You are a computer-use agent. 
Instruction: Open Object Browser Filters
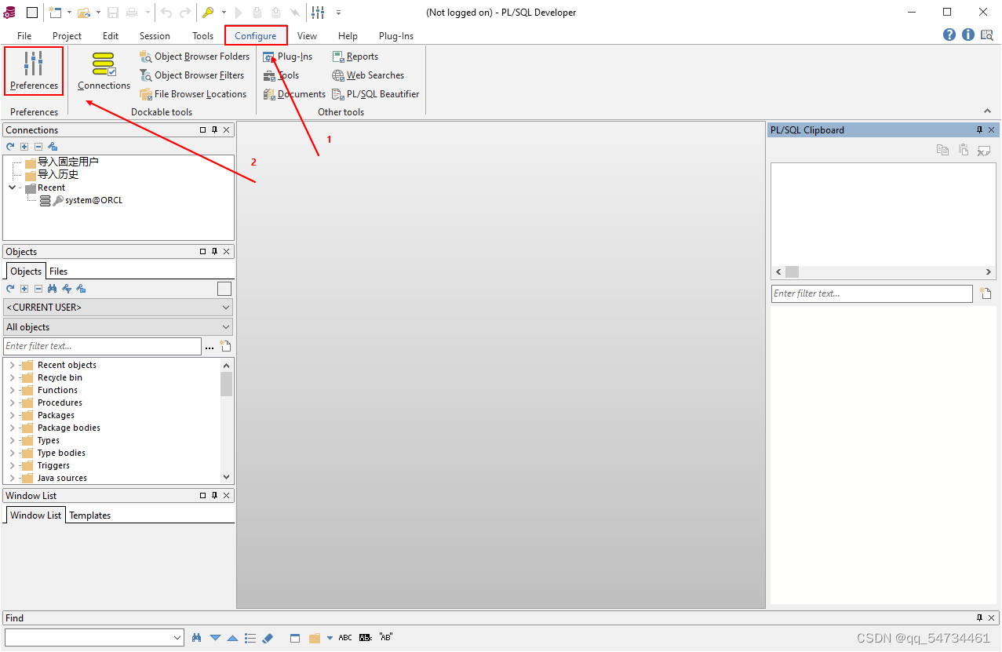click(x=192, y=75)
